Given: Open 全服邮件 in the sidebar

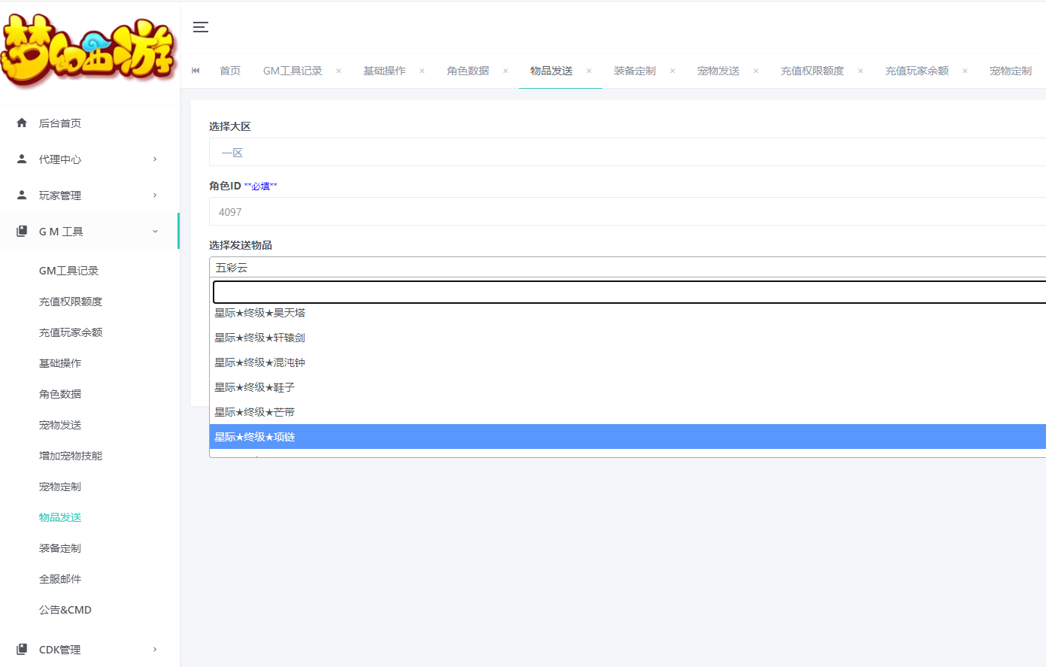Looking at the screenshot, I should tap(60, 579).
